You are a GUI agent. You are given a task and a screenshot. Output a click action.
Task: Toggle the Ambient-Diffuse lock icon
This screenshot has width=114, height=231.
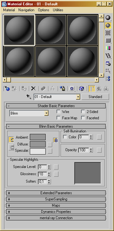click(x=56, y=140)
